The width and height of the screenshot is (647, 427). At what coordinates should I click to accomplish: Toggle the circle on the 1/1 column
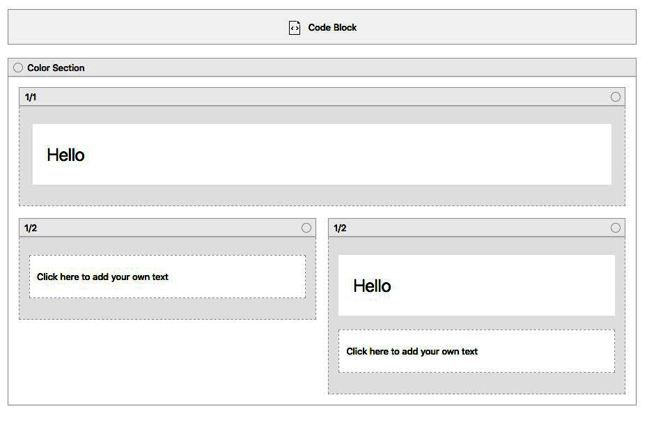[615, 97]
